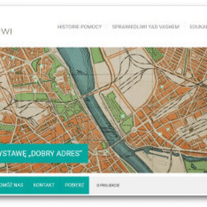Open the „Dobry Adres" exhibition banner button
This screenshot has height=207, width=207.
click(x=44, y=153)
